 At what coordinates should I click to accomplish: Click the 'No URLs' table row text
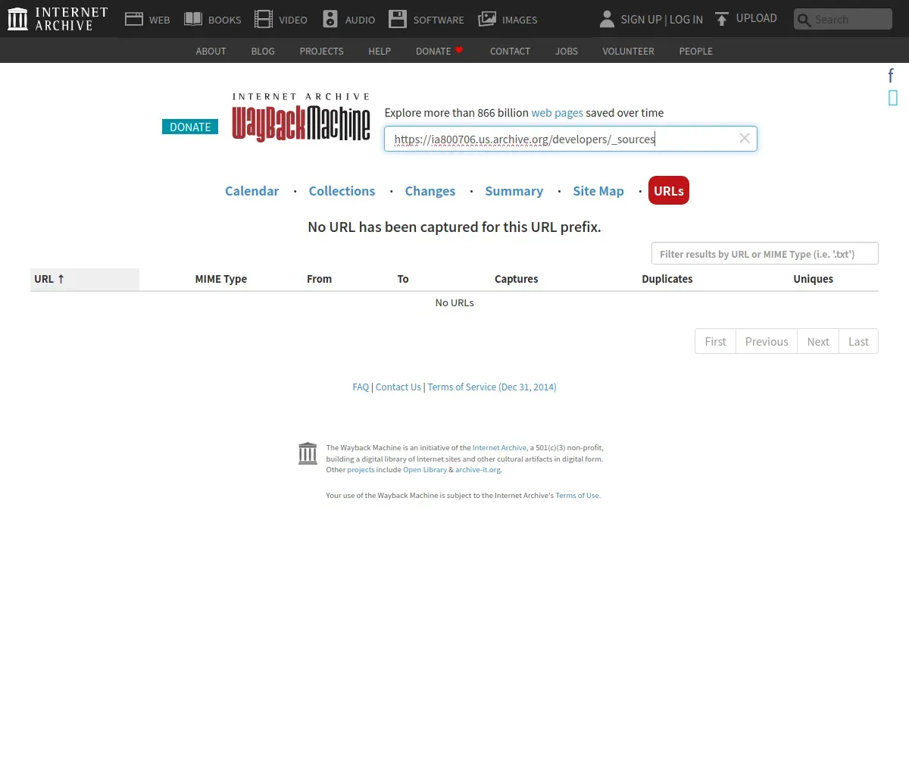pos(454,302)
